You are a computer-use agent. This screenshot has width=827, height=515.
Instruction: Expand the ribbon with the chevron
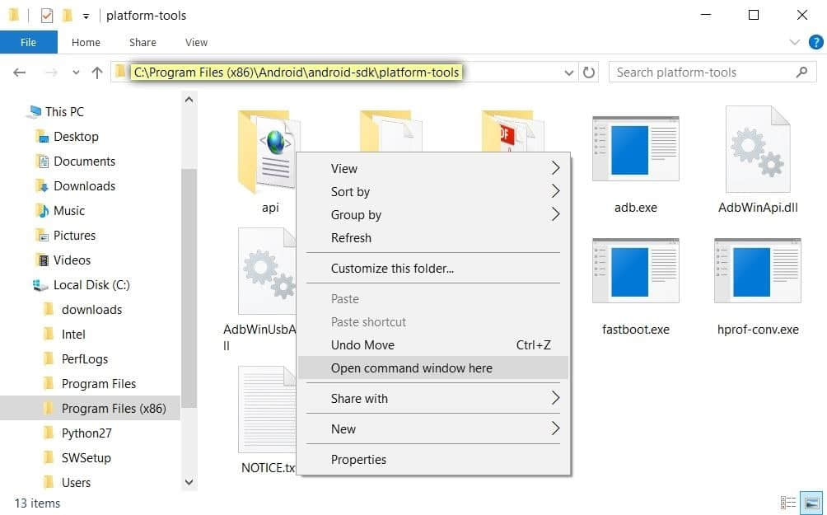pos(794,42)
